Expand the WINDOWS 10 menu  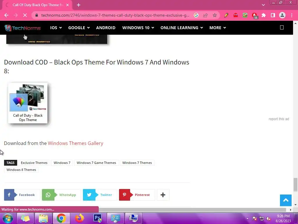pos(138,28)
